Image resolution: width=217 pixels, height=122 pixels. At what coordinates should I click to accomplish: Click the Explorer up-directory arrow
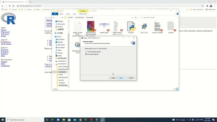[62, 18]
